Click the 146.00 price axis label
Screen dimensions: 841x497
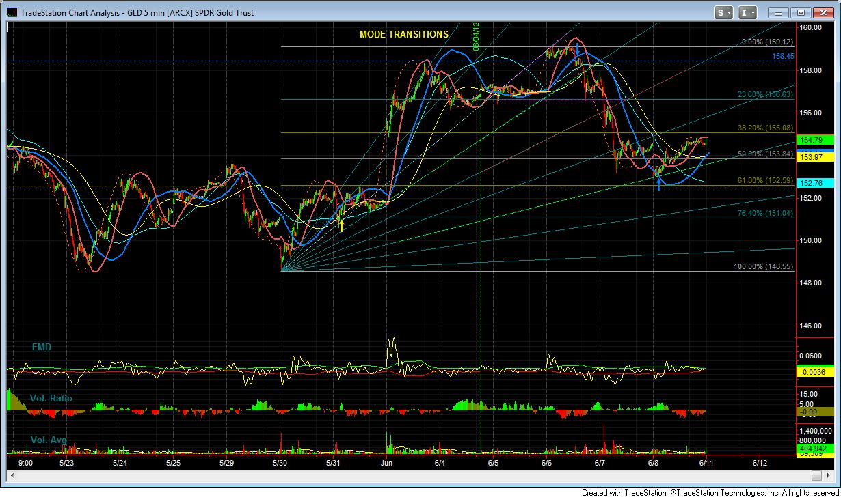tap(811, 326)
